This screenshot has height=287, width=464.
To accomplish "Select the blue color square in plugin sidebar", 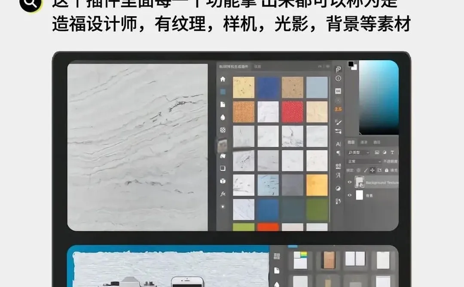I will point(223,92).
